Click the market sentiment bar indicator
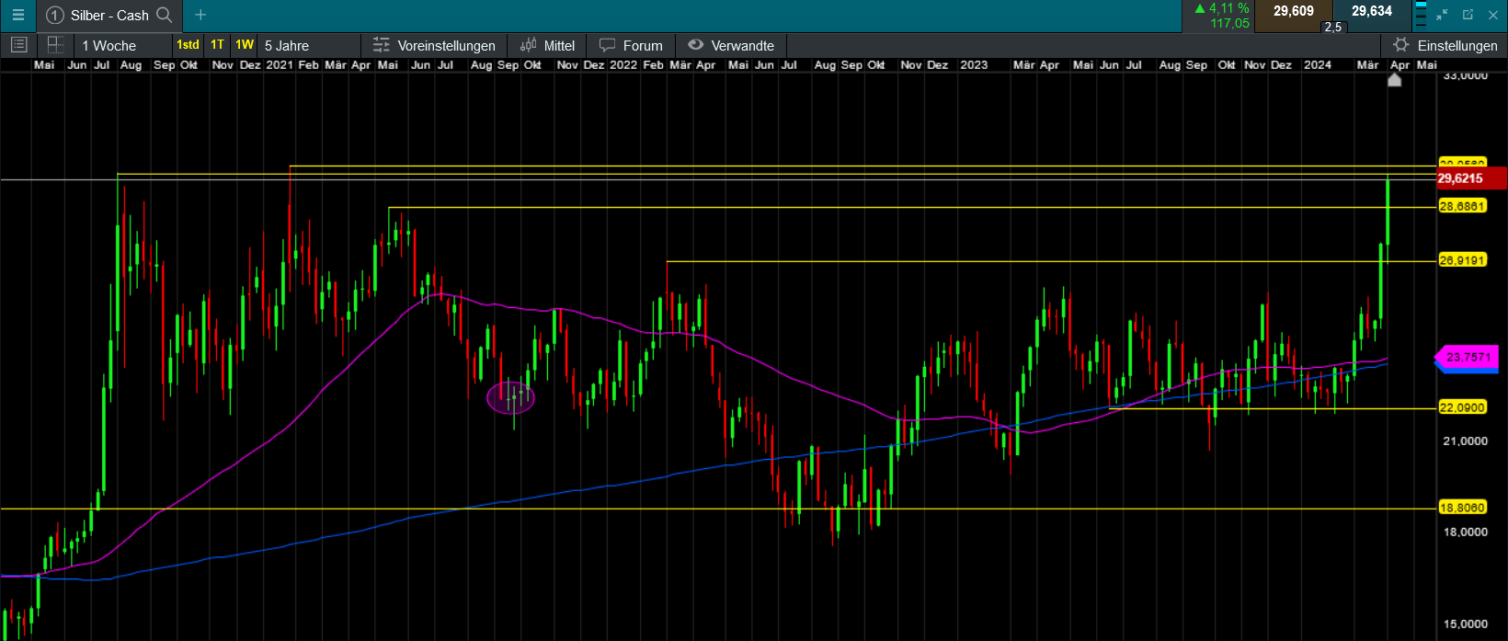 click(x=1420, y=15)
